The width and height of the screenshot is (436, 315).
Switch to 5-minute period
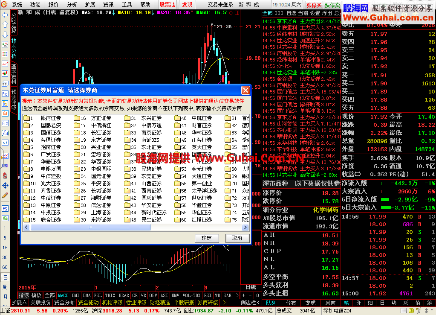point(5,238)
